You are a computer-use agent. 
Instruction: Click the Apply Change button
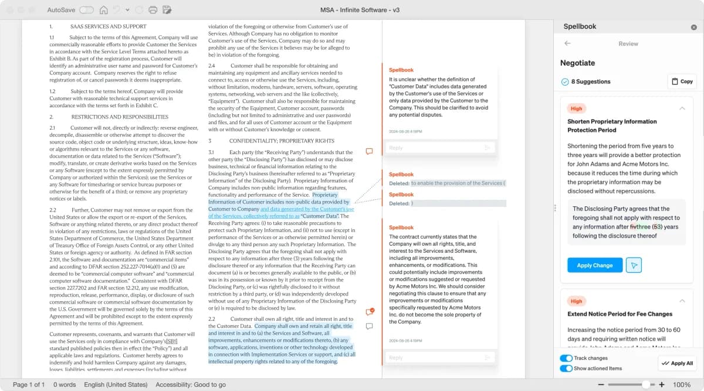point(594,265)
